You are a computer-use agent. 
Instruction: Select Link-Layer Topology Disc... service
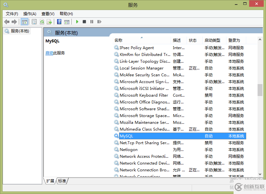point(179,61)
